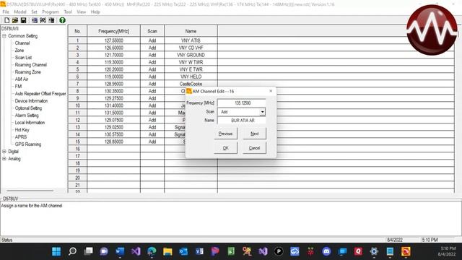The width and height of the screenshot is (462, 260).
Task: Click the Save toolbar icon
Action: click(x=23, y=20)
